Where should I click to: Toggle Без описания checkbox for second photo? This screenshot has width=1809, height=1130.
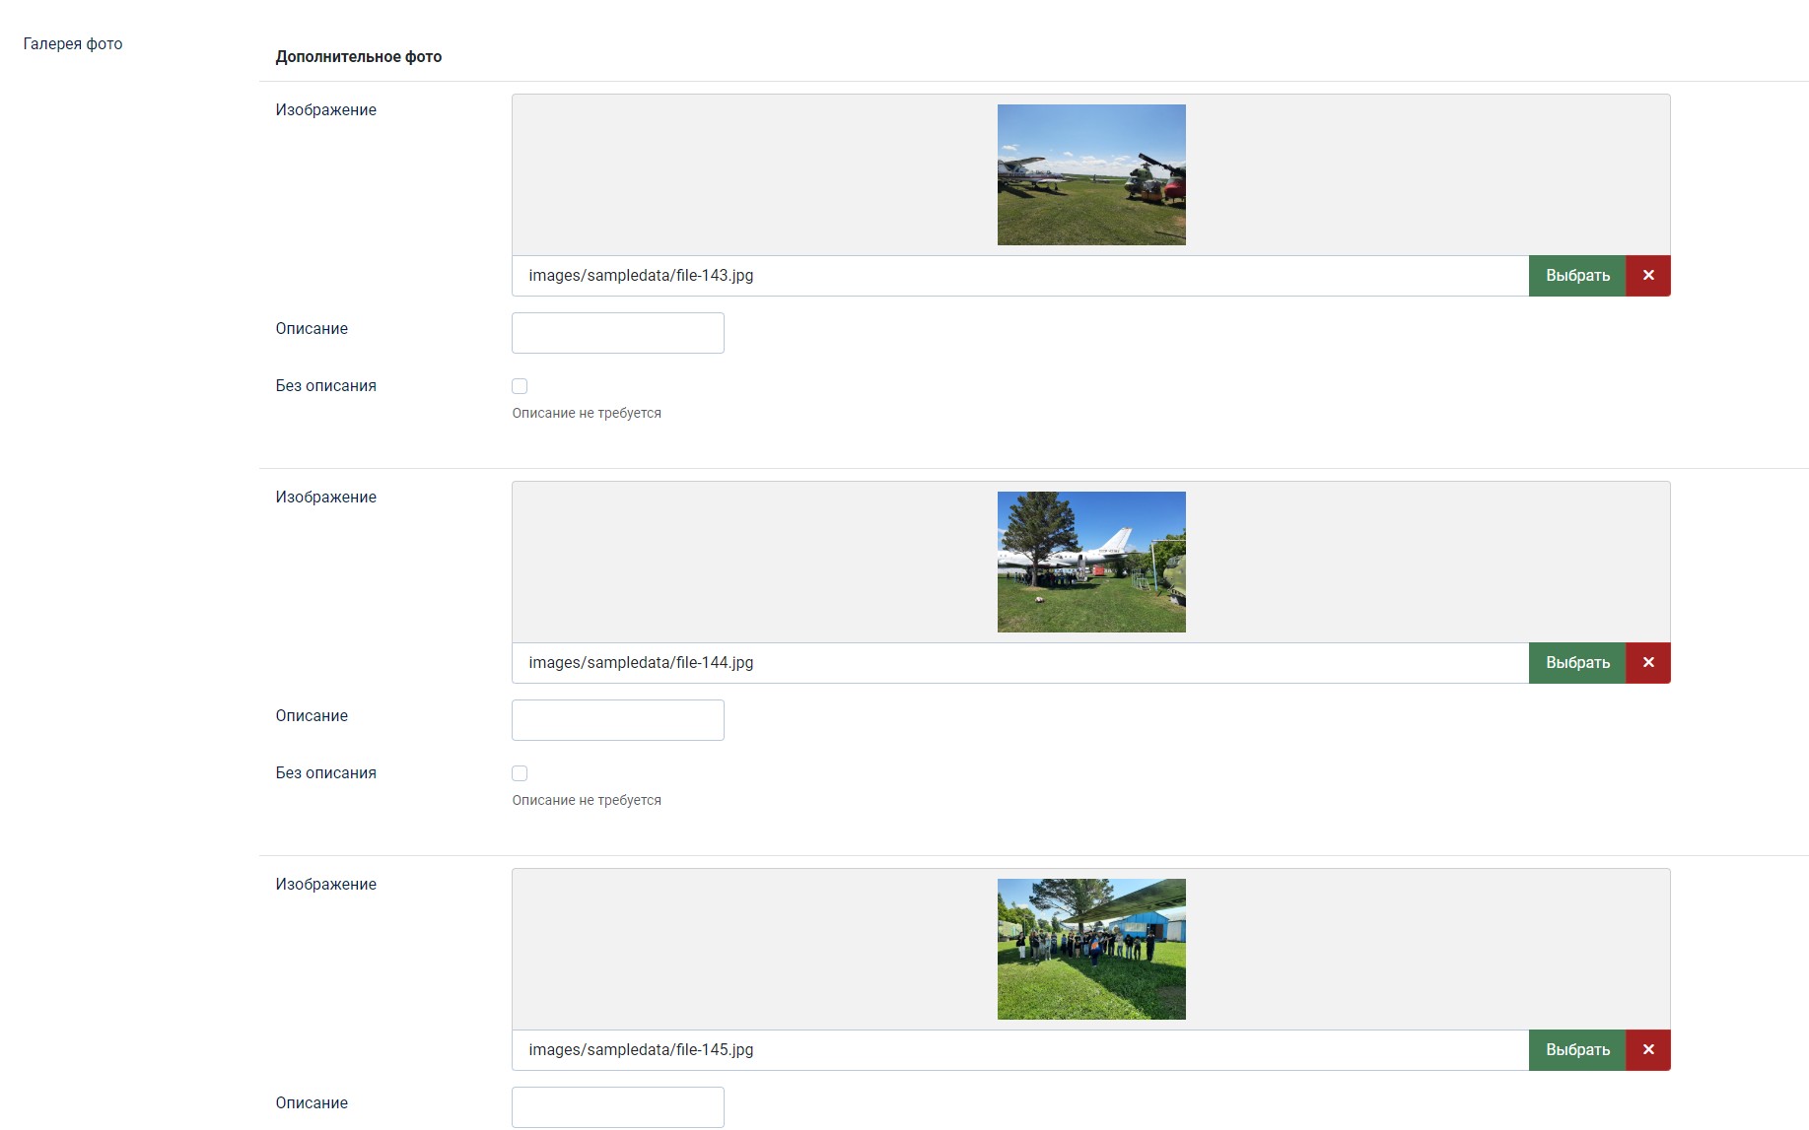[520, 773]
